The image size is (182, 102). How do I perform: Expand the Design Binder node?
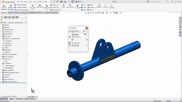pos(1,29)
